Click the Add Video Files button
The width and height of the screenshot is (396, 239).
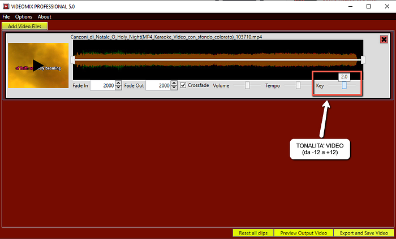click(x=24, y=26)
